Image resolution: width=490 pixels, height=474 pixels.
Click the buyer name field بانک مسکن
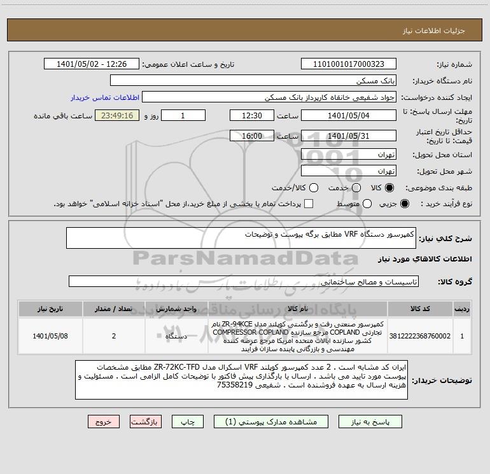(253, 80)
